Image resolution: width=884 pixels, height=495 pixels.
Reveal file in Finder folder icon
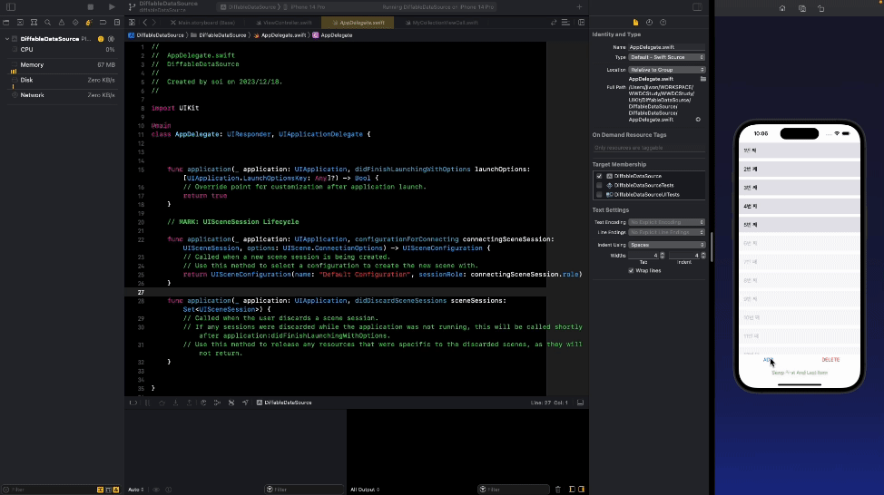tap(702, 79)
